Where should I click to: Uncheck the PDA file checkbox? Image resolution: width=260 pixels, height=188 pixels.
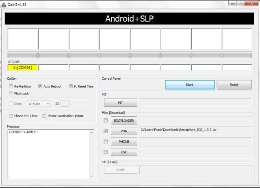pyautogui.click(x=106, y=131)
